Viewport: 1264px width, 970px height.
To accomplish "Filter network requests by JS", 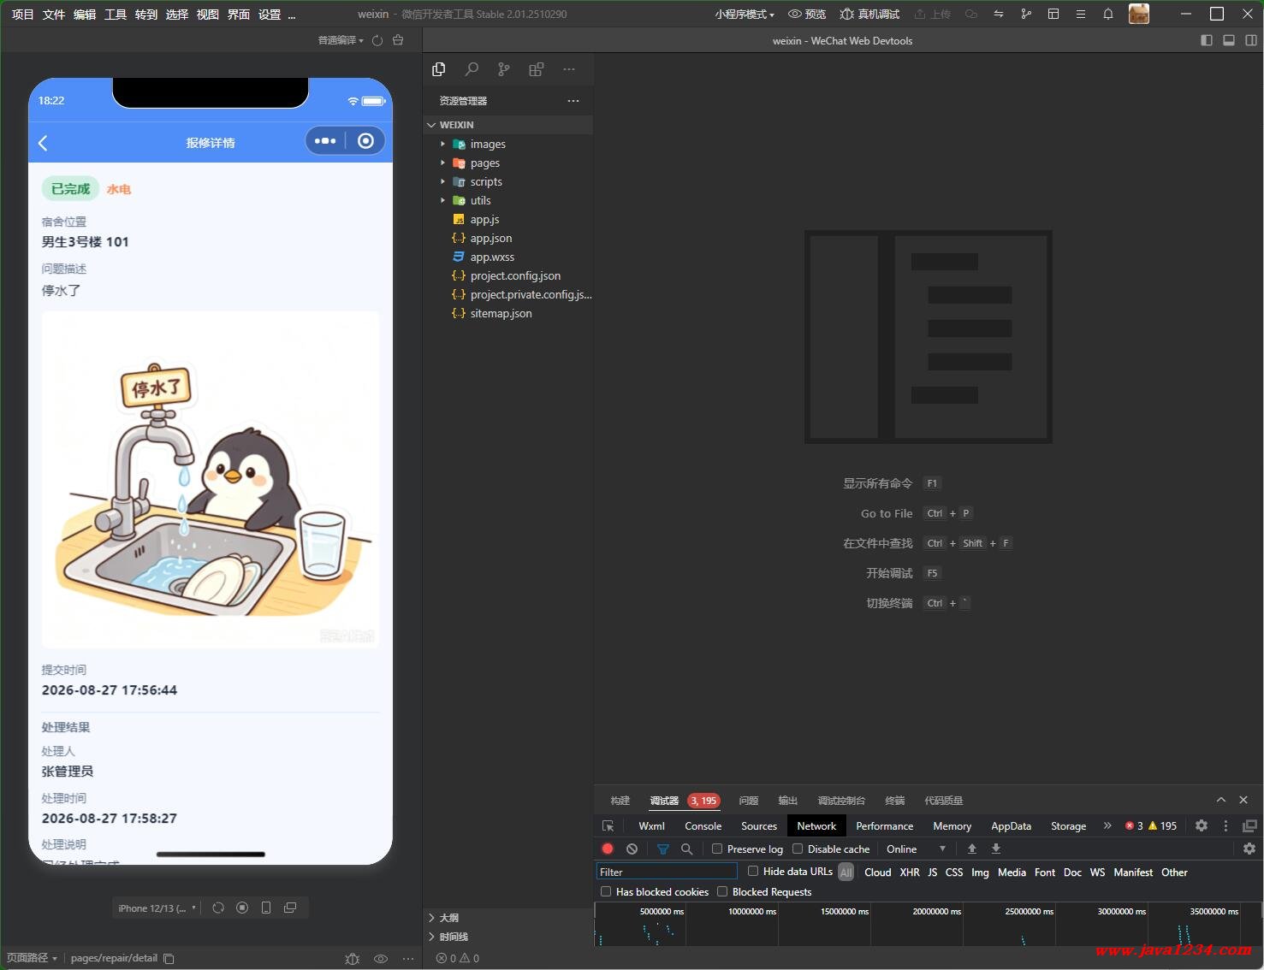I will click(x=933, y=872).
